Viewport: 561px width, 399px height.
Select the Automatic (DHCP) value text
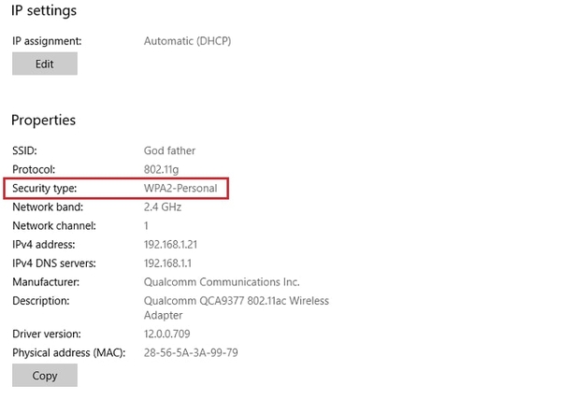[x=187, y=41]
